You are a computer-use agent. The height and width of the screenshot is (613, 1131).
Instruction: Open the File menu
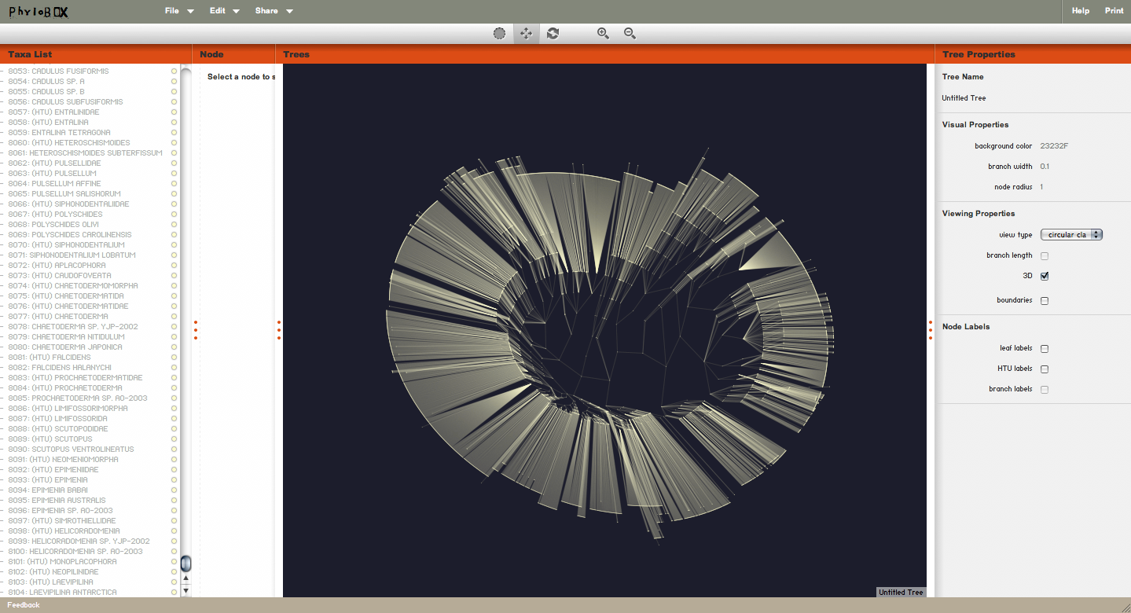179,11
